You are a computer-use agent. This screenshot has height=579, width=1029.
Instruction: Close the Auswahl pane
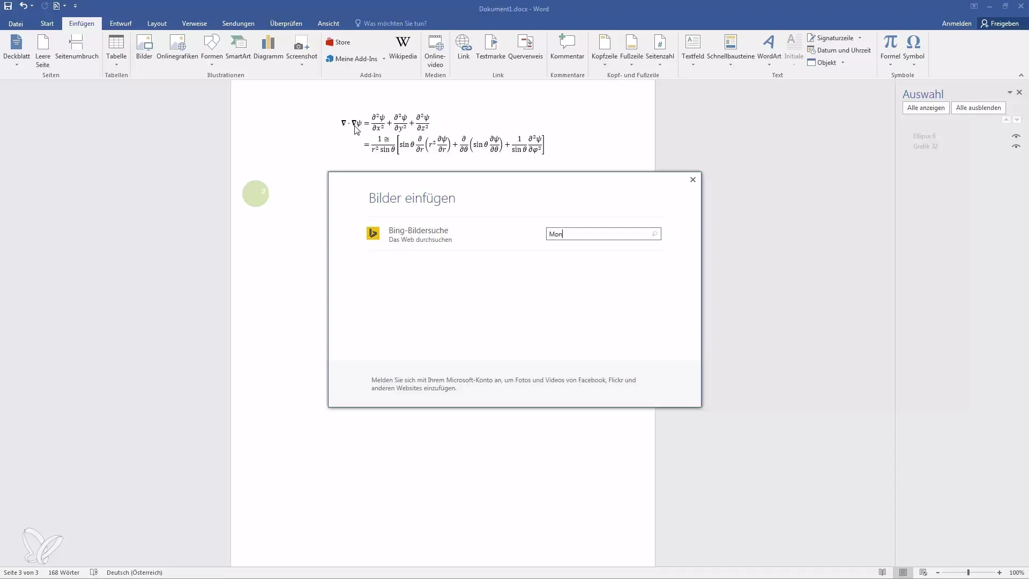1019,93
